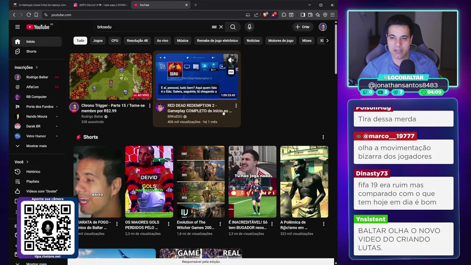Open options for Evolution of The Witcher short
This screenshot has height=265, width=471.
tap(220, 224)
